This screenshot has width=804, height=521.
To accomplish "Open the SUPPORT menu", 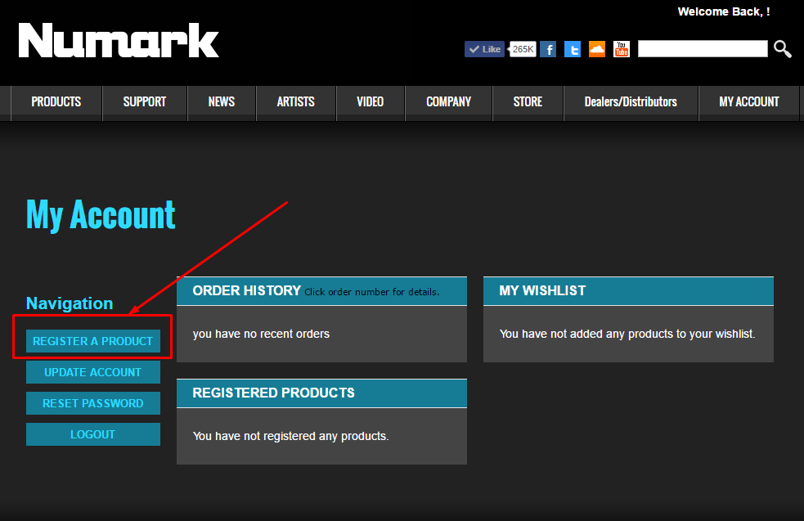I will [x=145, y=102].
